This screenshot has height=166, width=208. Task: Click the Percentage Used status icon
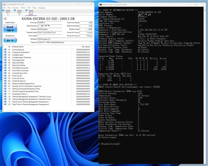(x=5, y=60)
